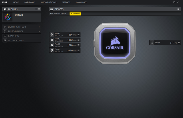This screenshot has width=183, height=118.
Task: Switch to the DASHBOARD view
Action: click(x=30, y=2)
